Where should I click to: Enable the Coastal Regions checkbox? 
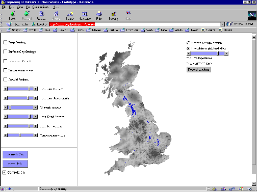pos(6,79)
